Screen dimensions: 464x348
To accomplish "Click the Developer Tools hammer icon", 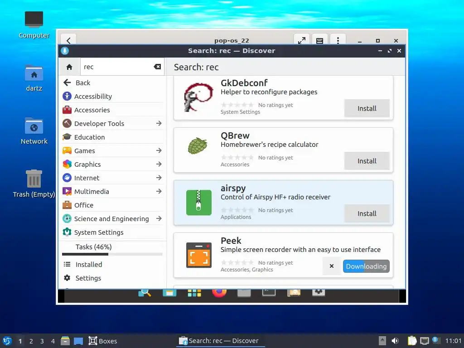I will [x=67, y=123].
